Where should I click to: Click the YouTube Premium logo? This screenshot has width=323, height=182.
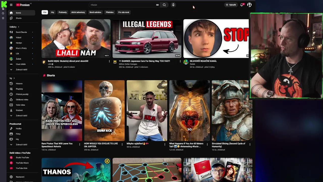23,5
